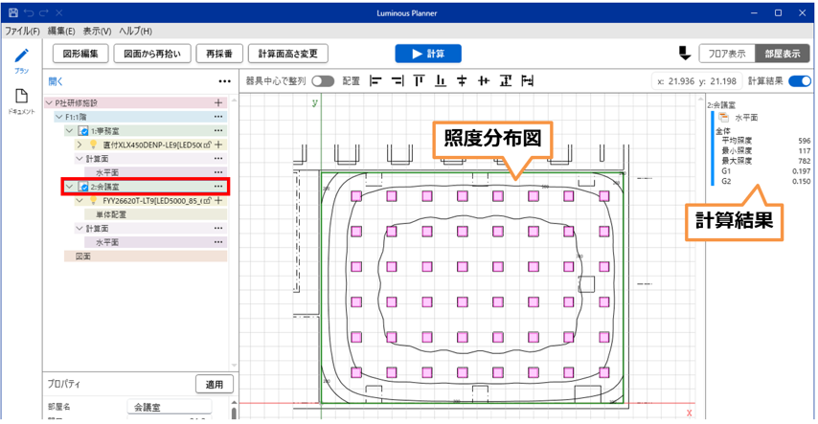Screen dimensions: 818x424
Task: Click the save disk icon in title bar
Action: (x=12, y=12)
